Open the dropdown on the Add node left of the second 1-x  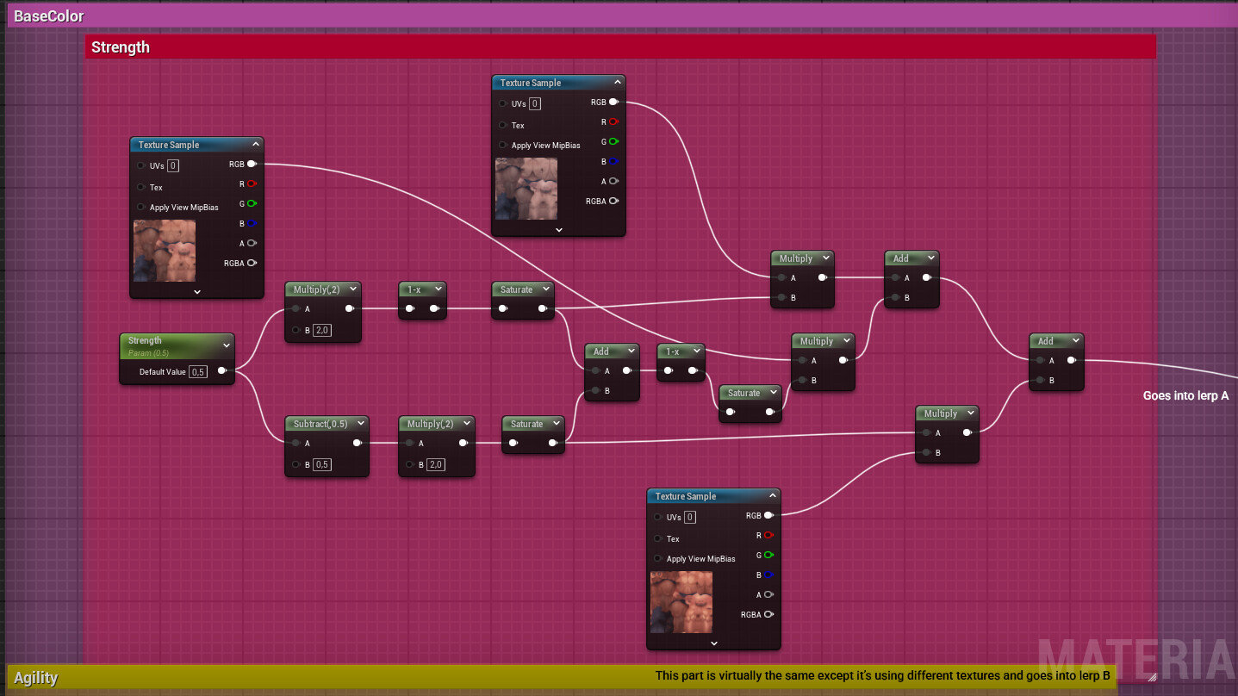tap(631, 351)
